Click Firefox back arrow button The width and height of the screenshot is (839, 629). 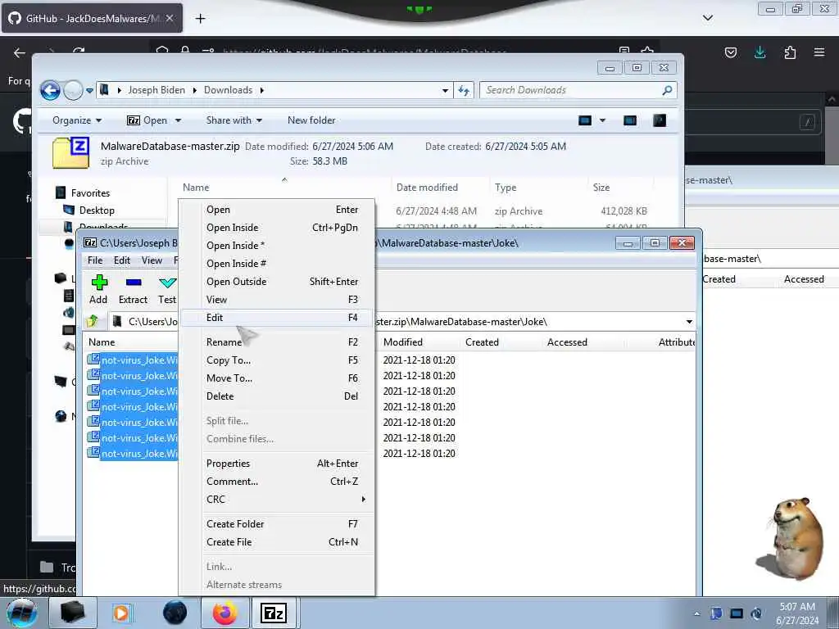tap(20, 52)
